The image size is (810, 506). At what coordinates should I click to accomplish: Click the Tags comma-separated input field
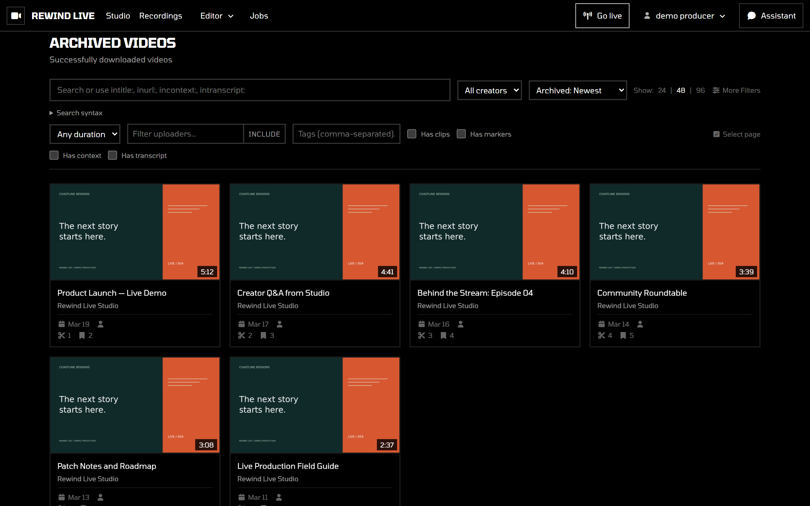tap(346, 134)
